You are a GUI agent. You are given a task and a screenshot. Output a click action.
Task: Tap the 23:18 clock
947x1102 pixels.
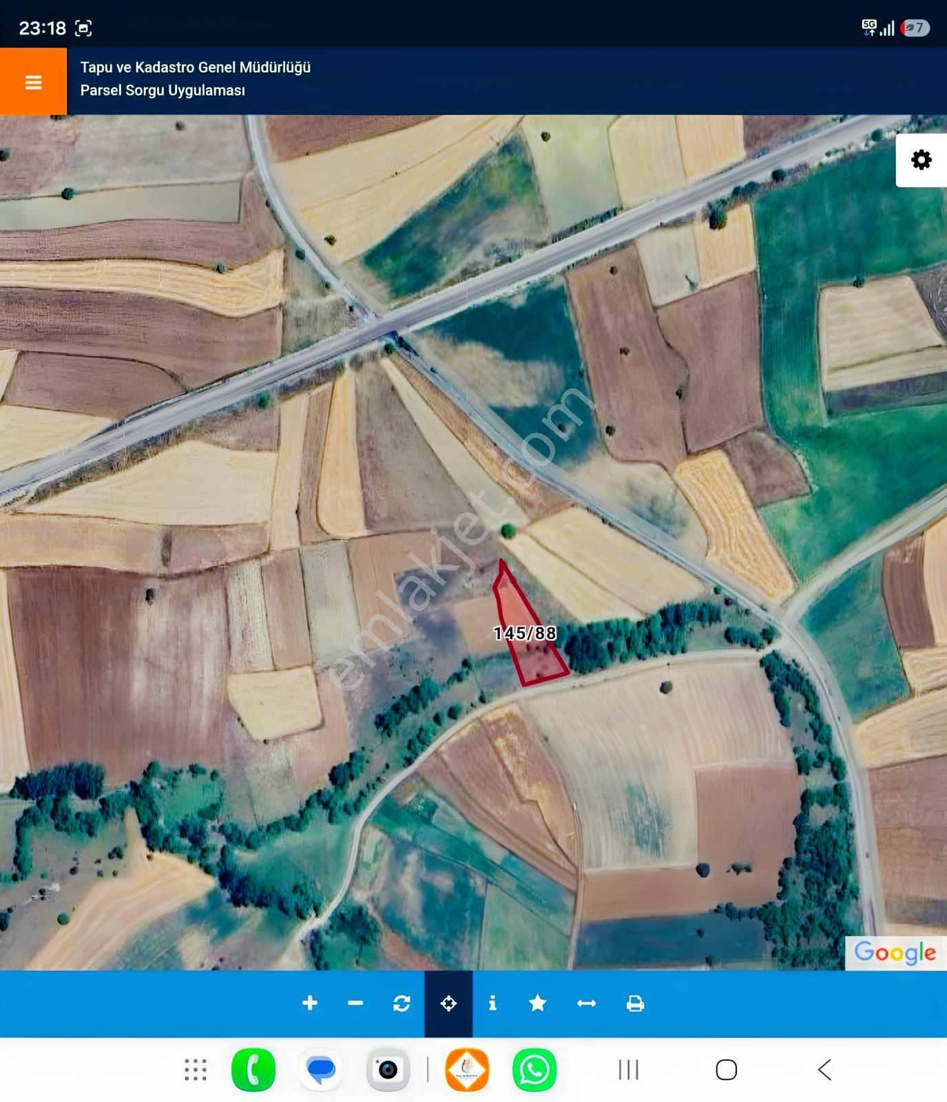click(42, 28)
